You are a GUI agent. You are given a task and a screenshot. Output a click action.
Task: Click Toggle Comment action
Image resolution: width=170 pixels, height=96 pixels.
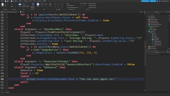pos(92,3)
